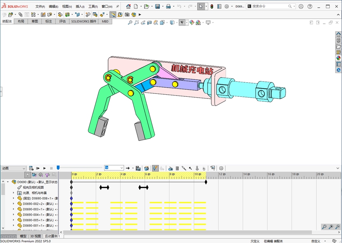This screenshot has height=243, width=342.
Task: Switch to the MBD tab
Action: (105, 22)
